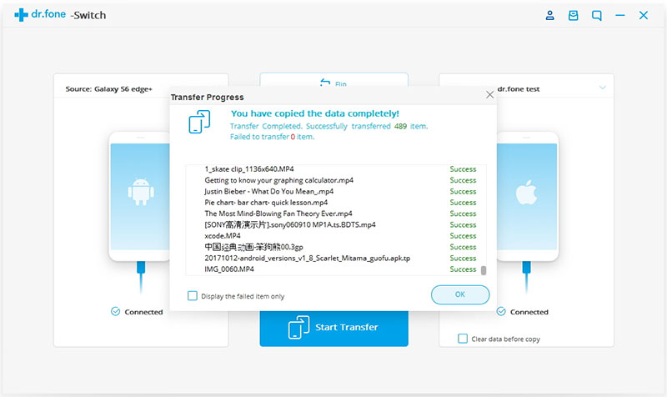This screenshot has width=667, height=397.
Task: Click the OK button
Action: (x=460, y=294)
